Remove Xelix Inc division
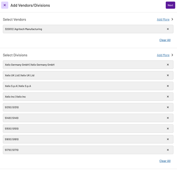This screenshot has width=177, height=175. [x=168, y=97]
